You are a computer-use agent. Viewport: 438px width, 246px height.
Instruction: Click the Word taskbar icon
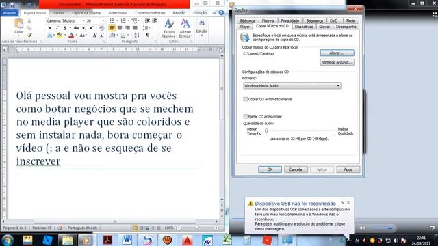(x=127, y=240)
